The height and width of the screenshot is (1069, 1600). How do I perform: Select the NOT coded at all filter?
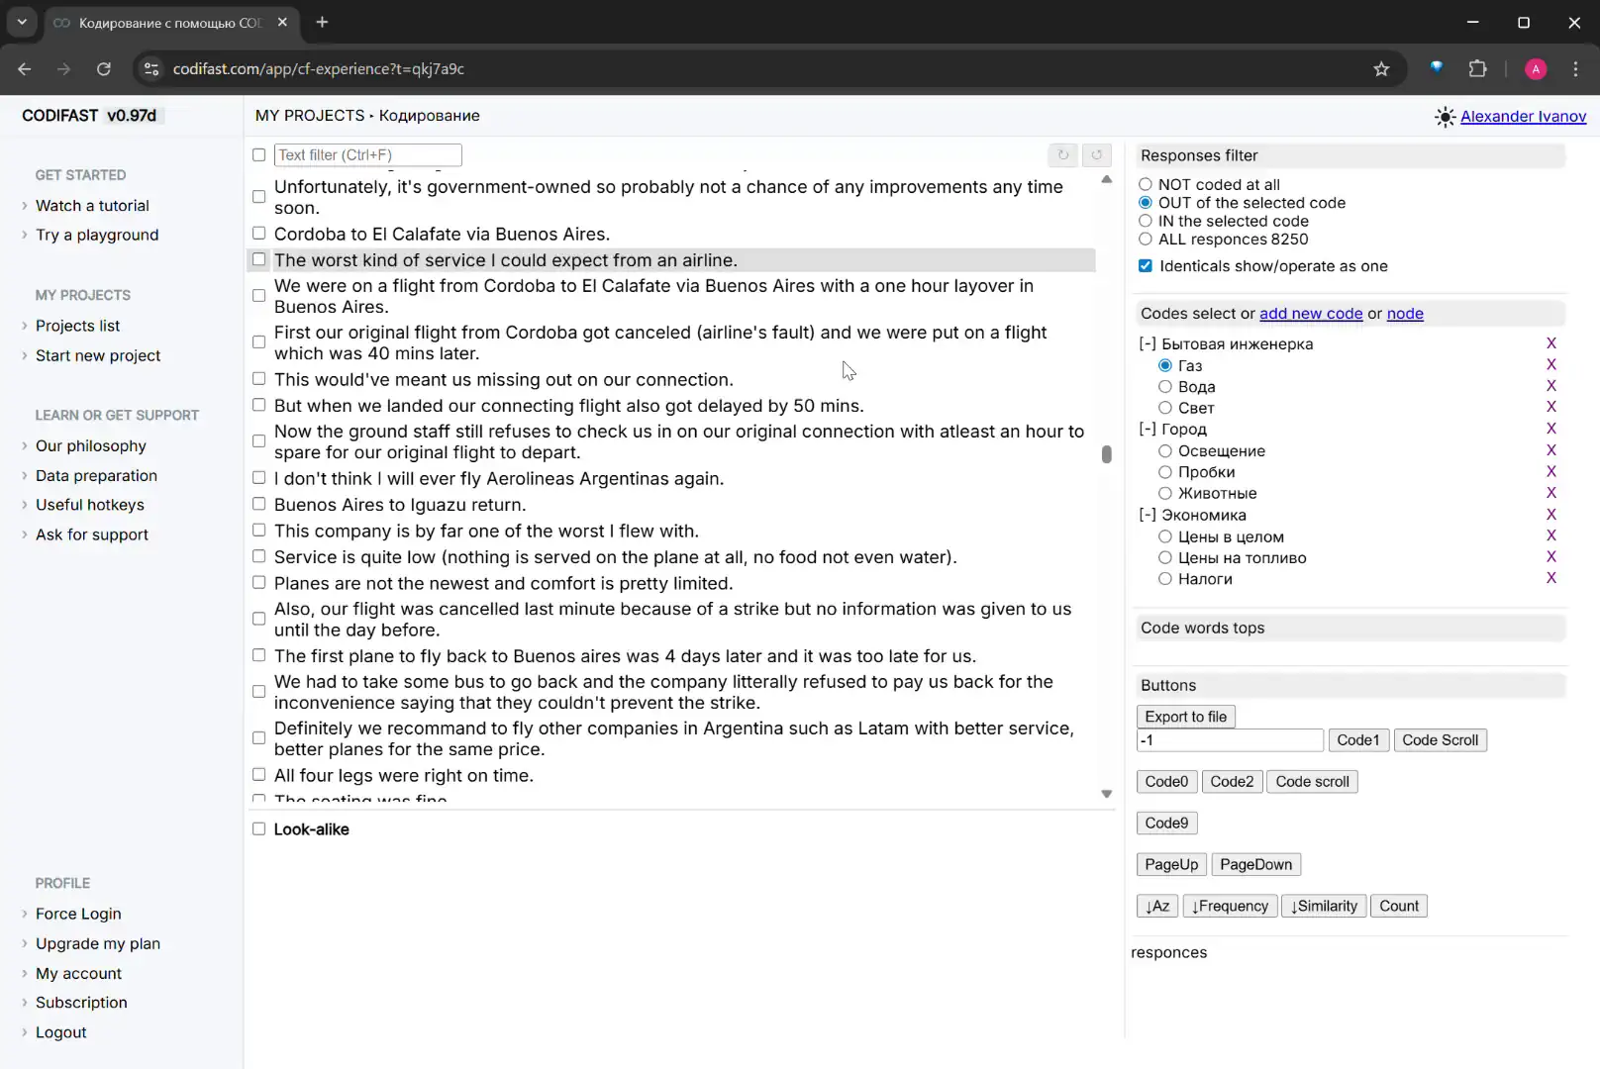pos(1146,184)
